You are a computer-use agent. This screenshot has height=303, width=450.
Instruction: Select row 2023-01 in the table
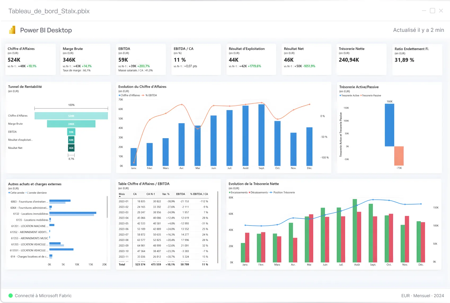tap(163, 201)
